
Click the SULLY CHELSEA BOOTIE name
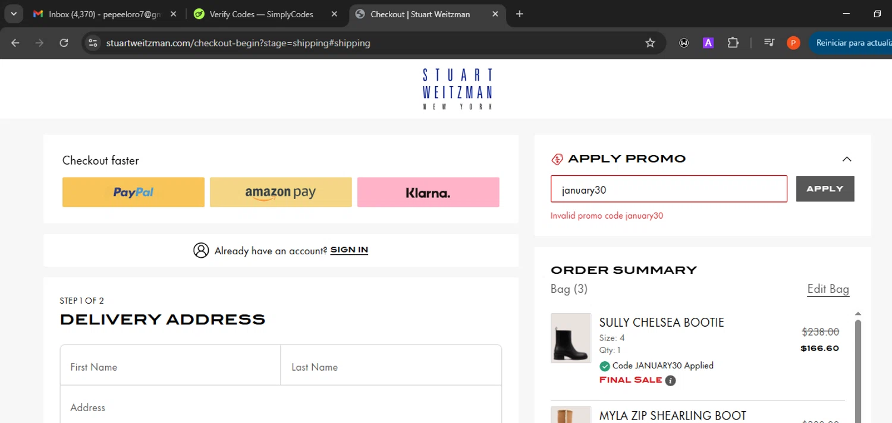(661, 323)
